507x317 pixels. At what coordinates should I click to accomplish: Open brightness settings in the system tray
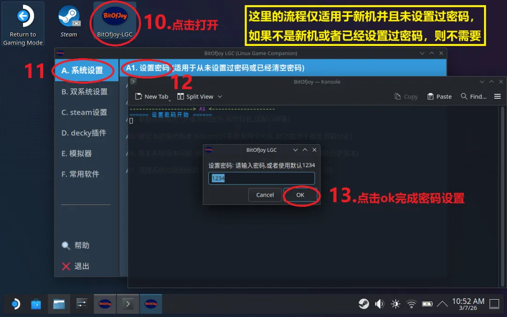click(395, 304)
